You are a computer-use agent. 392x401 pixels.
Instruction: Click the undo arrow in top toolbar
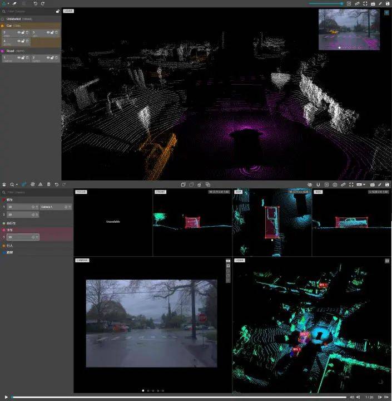click(x=35, y=3)
